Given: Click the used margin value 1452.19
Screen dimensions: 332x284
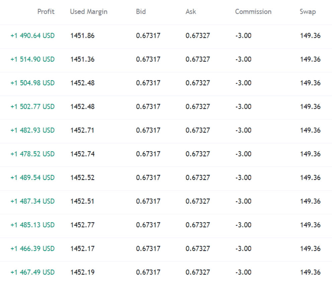Looking at the screenshot, I should coord(82,272).
